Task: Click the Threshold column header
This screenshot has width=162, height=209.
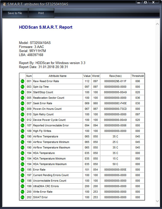Action: point(137,76)
